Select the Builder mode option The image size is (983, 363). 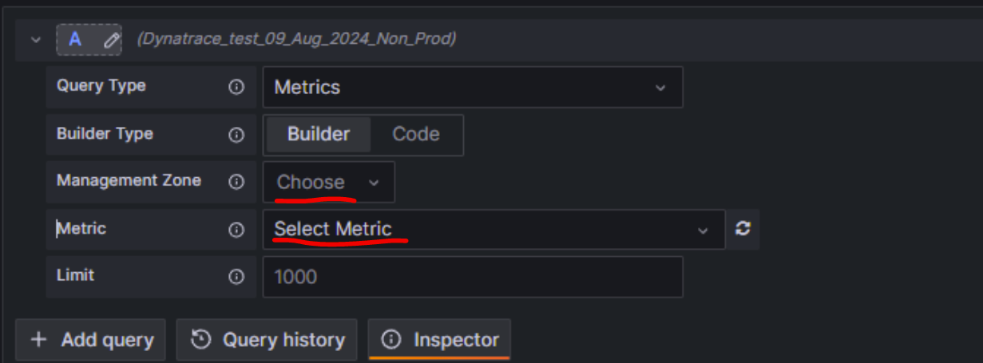coord(319,134)
